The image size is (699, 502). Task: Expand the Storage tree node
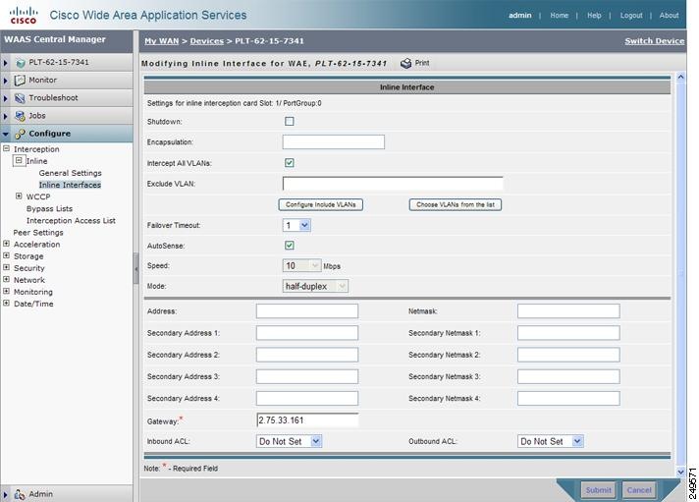[6, 255]
